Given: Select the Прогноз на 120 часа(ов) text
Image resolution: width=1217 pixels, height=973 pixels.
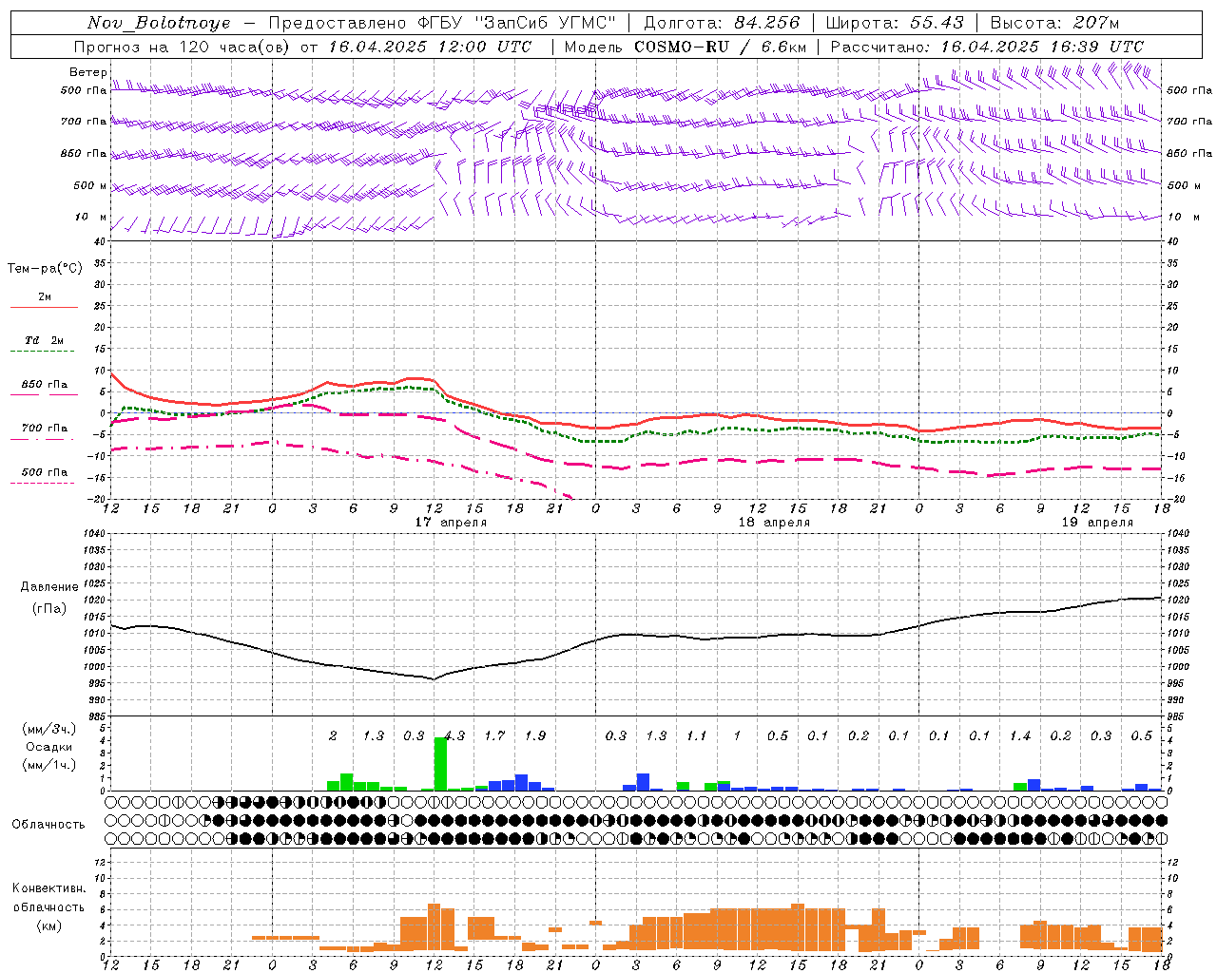Looking at the screenshot, I should pyautogui.click(x=184, y=47).
